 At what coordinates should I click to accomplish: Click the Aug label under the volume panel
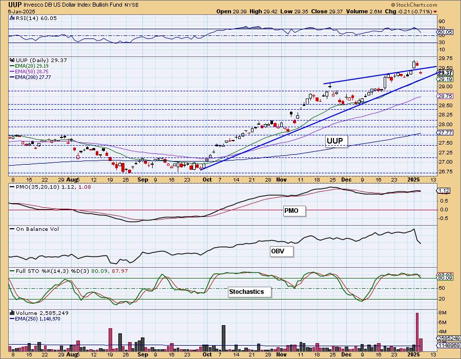[72, 354]
